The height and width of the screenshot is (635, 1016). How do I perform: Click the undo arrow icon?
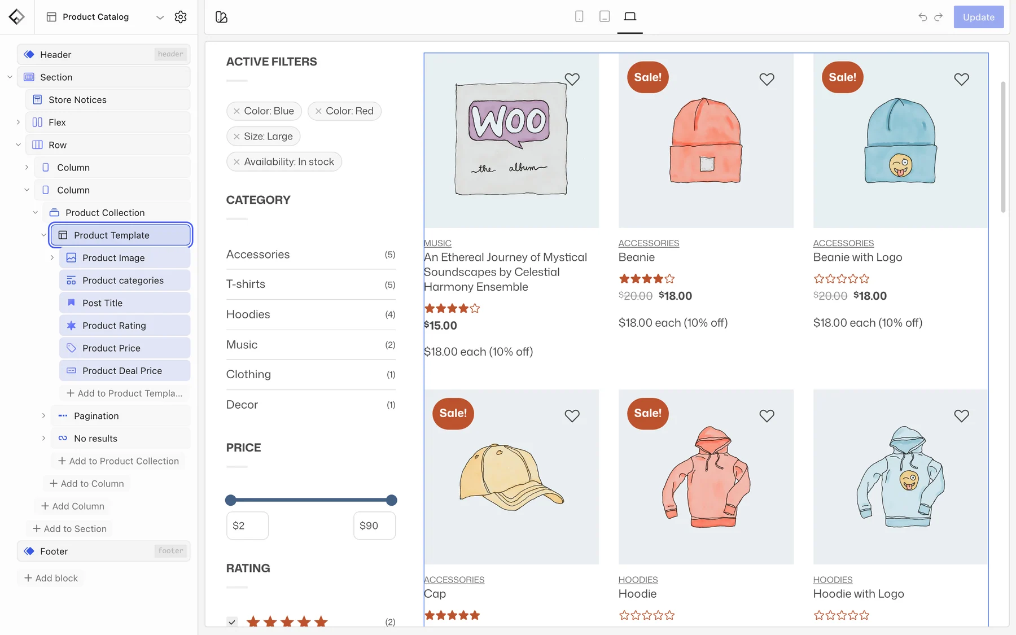923,17
